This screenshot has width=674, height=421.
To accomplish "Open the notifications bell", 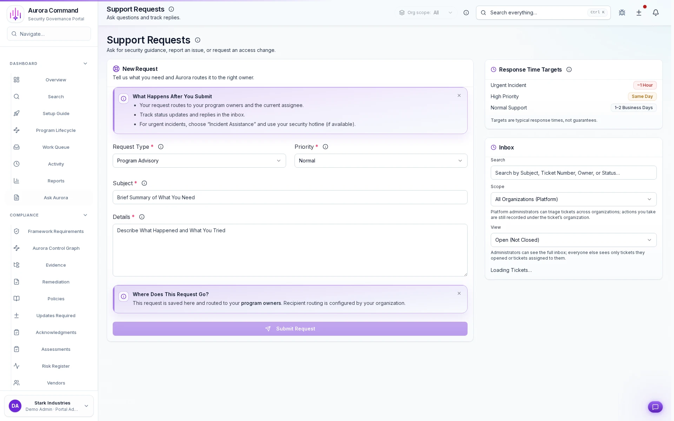I will (x=656, y=13).
